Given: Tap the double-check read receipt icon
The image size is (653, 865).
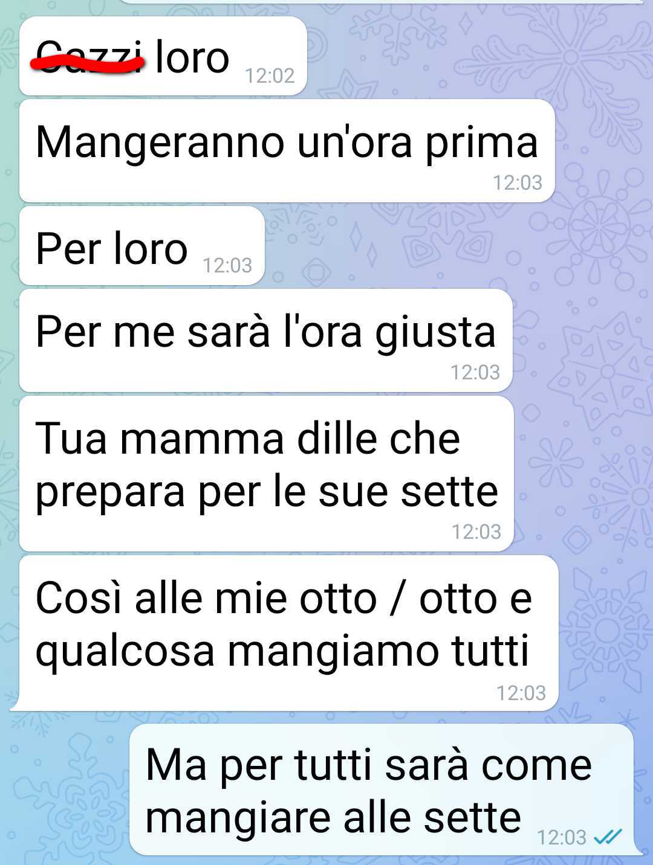Looking at the screenshot, I should [x=608, y=837].
